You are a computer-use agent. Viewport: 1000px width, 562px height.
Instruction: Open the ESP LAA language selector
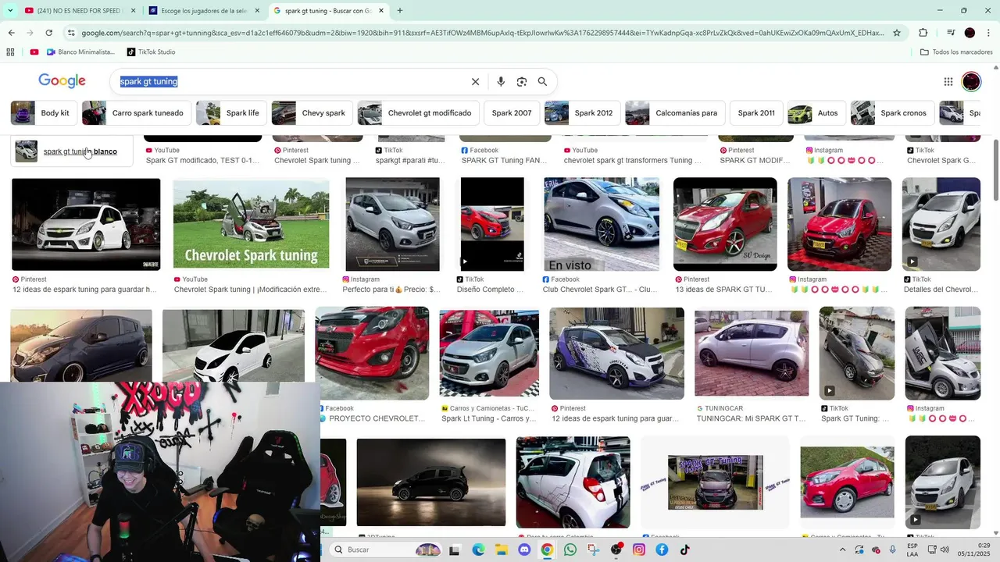coord(912,550)
